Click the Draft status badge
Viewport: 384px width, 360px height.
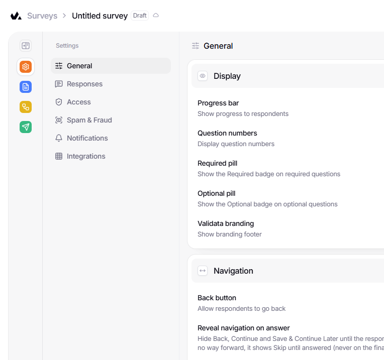(x=140, y=16)
